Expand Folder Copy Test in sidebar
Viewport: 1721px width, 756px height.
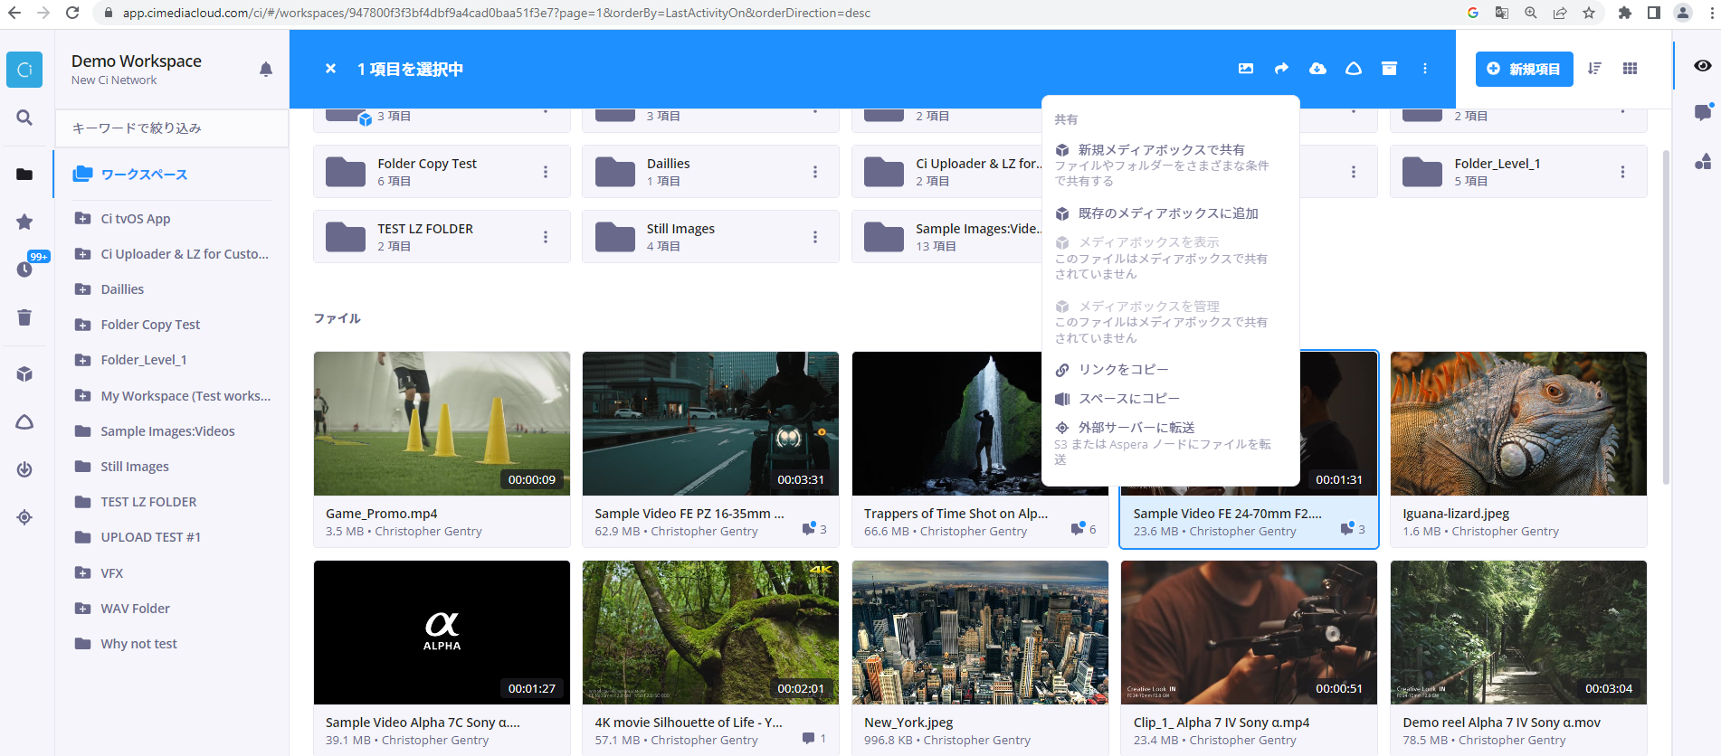pos(82,325)
